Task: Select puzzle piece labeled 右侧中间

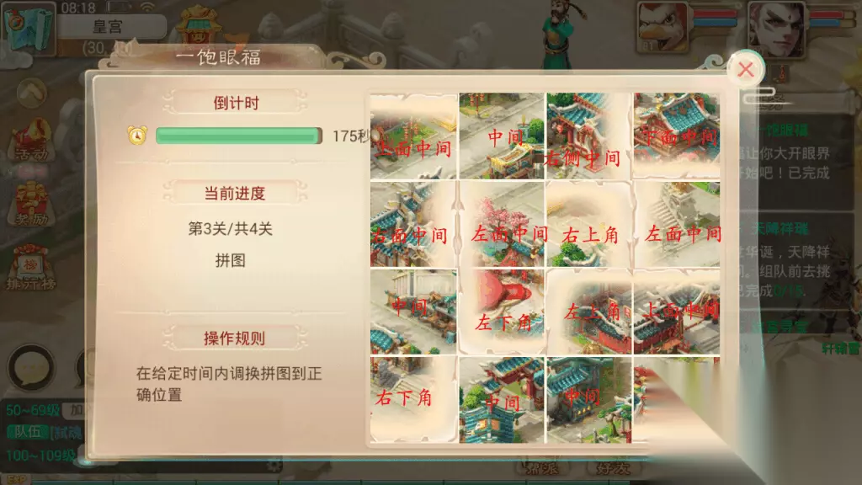Action: click(588, 136)
